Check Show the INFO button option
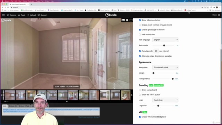222x125 pixels. tap(140, 95)
